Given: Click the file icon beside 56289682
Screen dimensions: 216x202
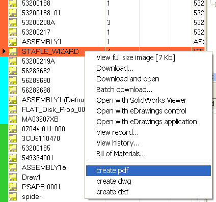Looking at the screenshot, I should click(13, 71).
